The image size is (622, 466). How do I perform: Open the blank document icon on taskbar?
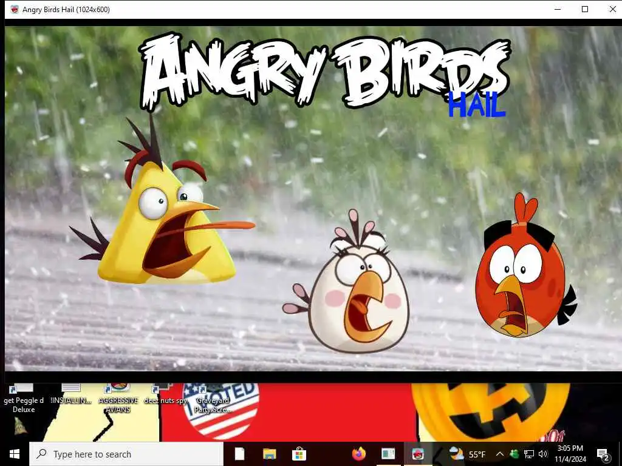coord(239,454)
